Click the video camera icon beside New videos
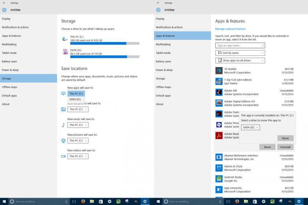 pos(64,157)
